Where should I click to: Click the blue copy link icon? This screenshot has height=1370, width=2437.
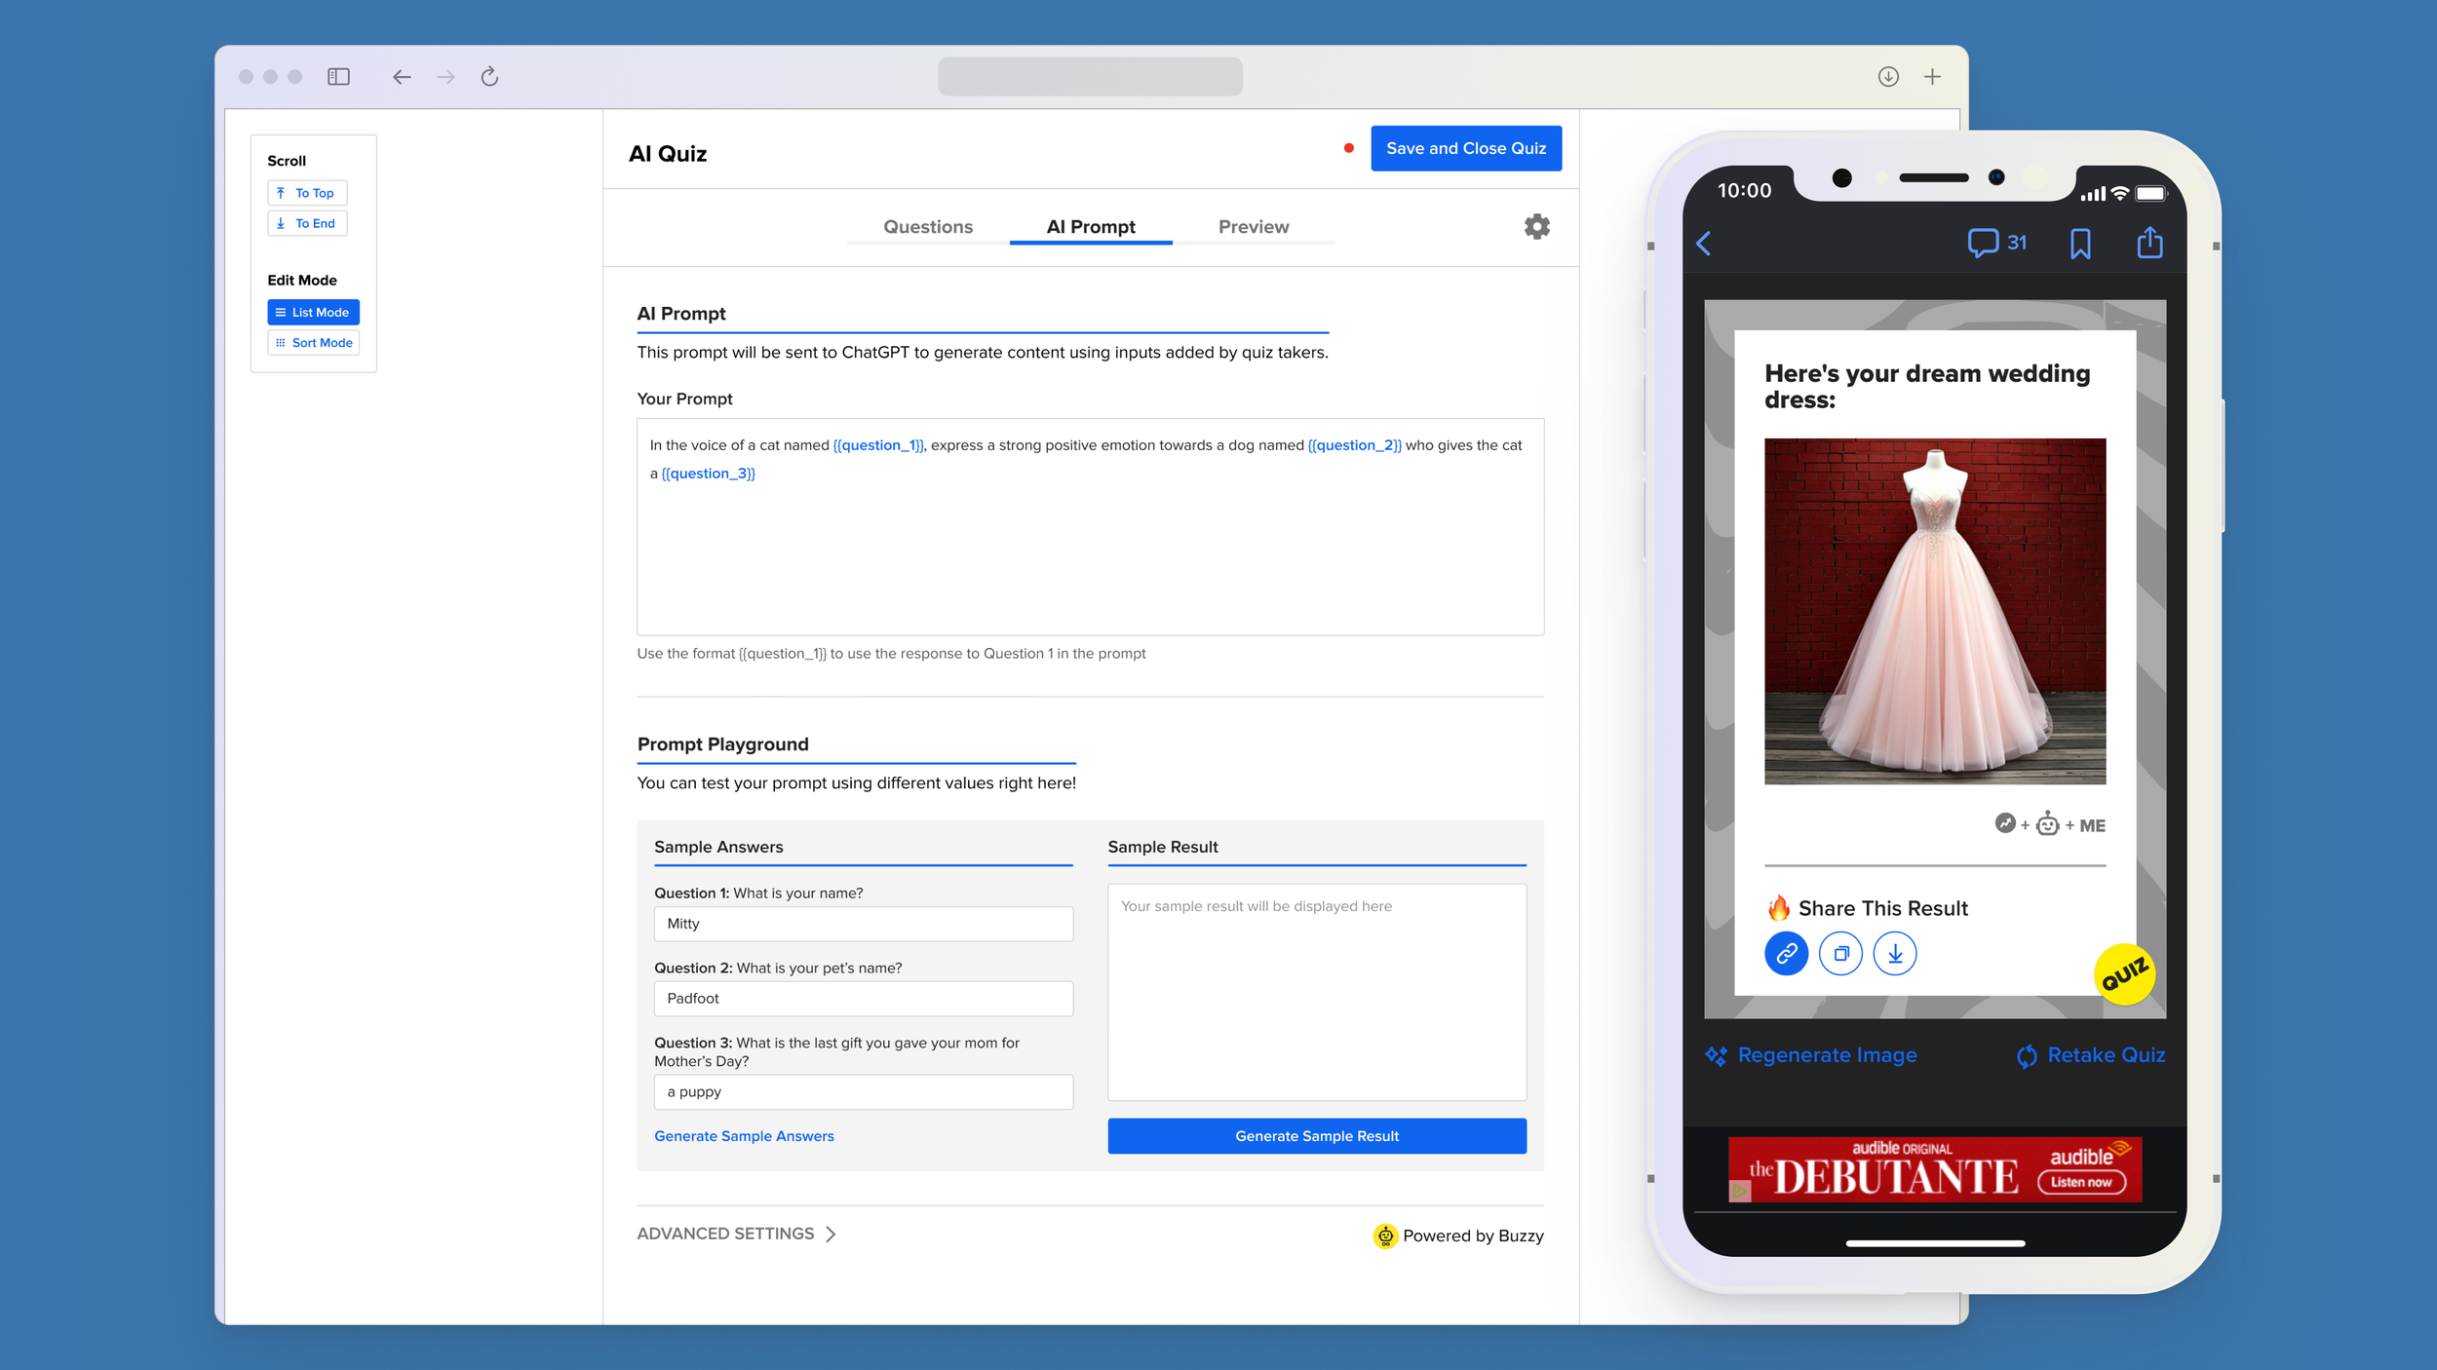tap(1786, 953)
